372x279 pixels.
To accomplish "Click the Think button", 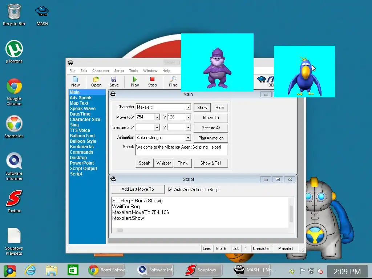I will pos(183,163).
